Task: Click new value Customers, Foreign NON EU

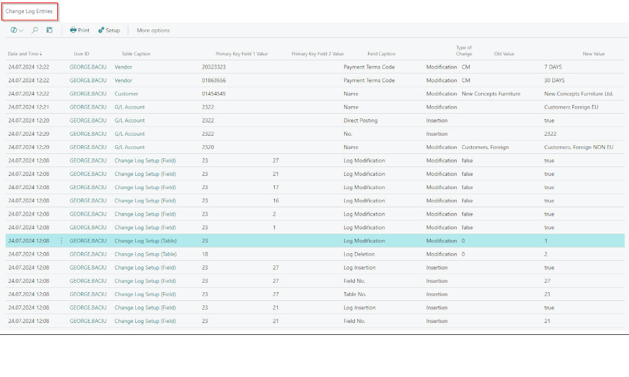Action: pos(579,147)
